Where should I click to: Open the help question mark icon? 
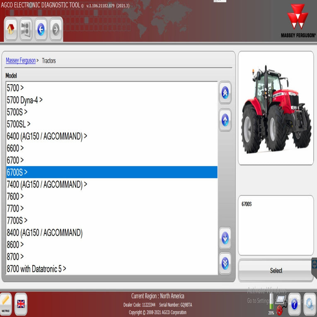pyautogui.click(x=294, y=304)
